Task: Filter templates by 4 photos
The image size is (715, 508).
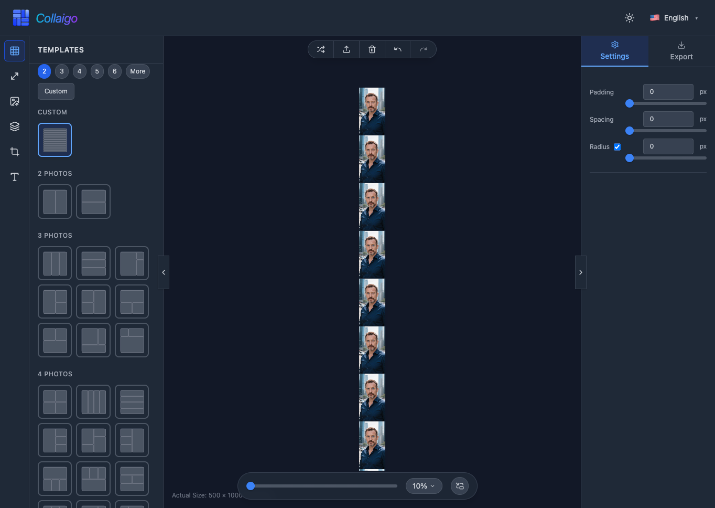Action: [80, 71]
